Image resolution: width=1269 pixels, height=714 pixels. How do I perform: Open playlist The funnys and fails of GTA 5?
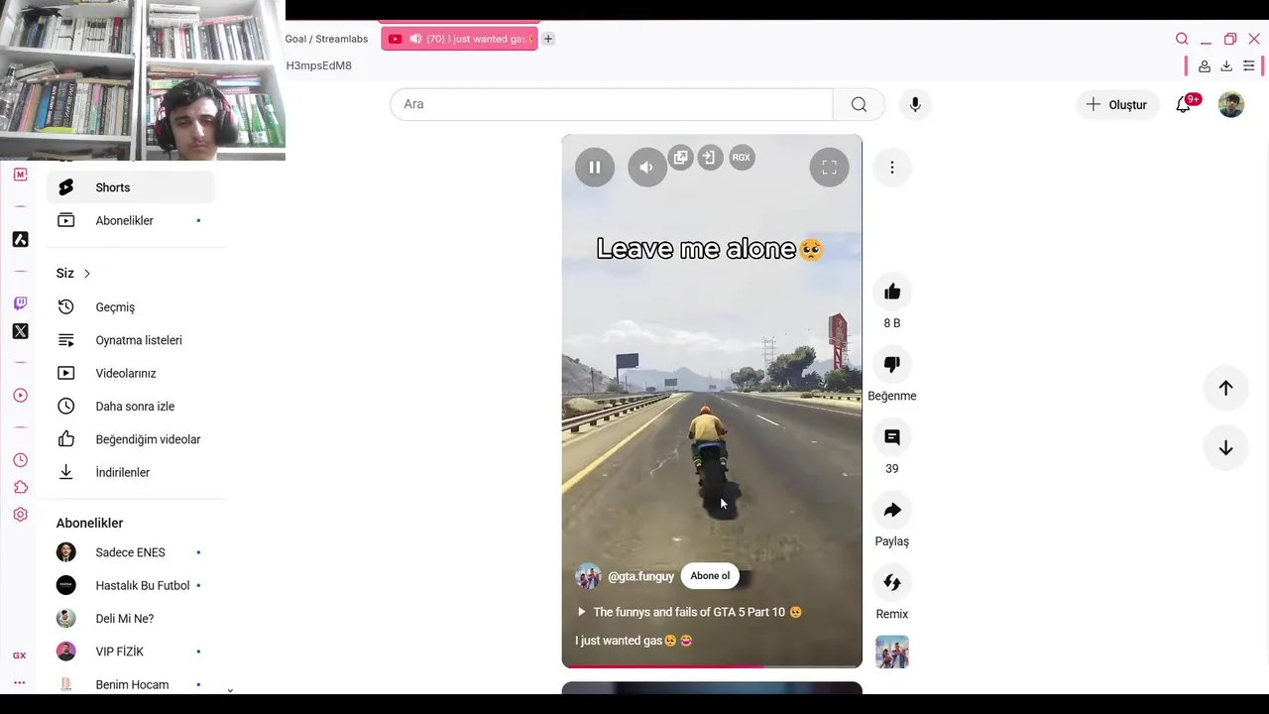[x=689, y=612]
